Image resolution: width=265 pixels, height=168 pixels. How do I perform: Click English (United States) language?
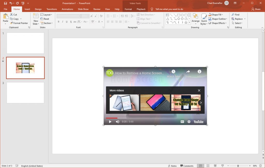(x=32, y=166)
